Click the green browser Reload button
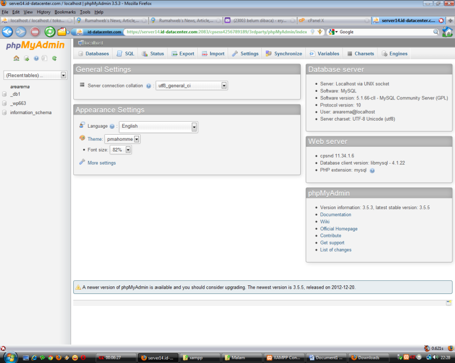Viewport: 455px width, 363px height. click(x=50, y=32)
